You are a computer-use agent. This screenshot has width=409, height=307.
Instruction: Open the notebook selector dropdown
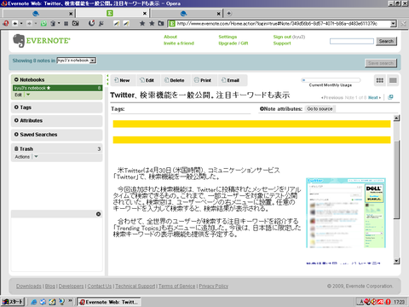click(77, 61)
